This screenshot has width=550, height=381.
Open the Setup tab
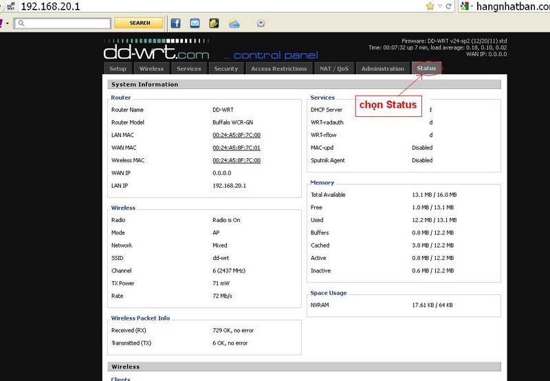(x=118, y=68)
